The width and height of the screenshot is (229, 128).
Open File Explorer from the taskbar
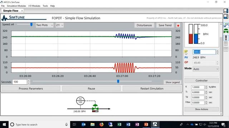[x=92, y=124]
